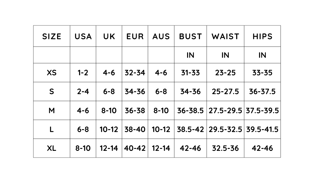Click EUR value 40-42 cell

click(135, 148)
